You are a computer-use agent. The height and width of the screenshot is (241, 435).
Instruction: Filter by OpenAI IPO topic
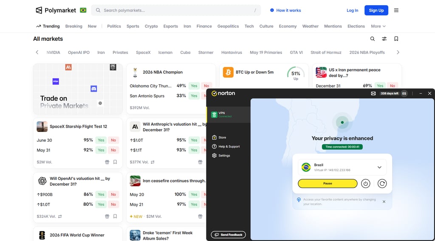coord(79,52)
